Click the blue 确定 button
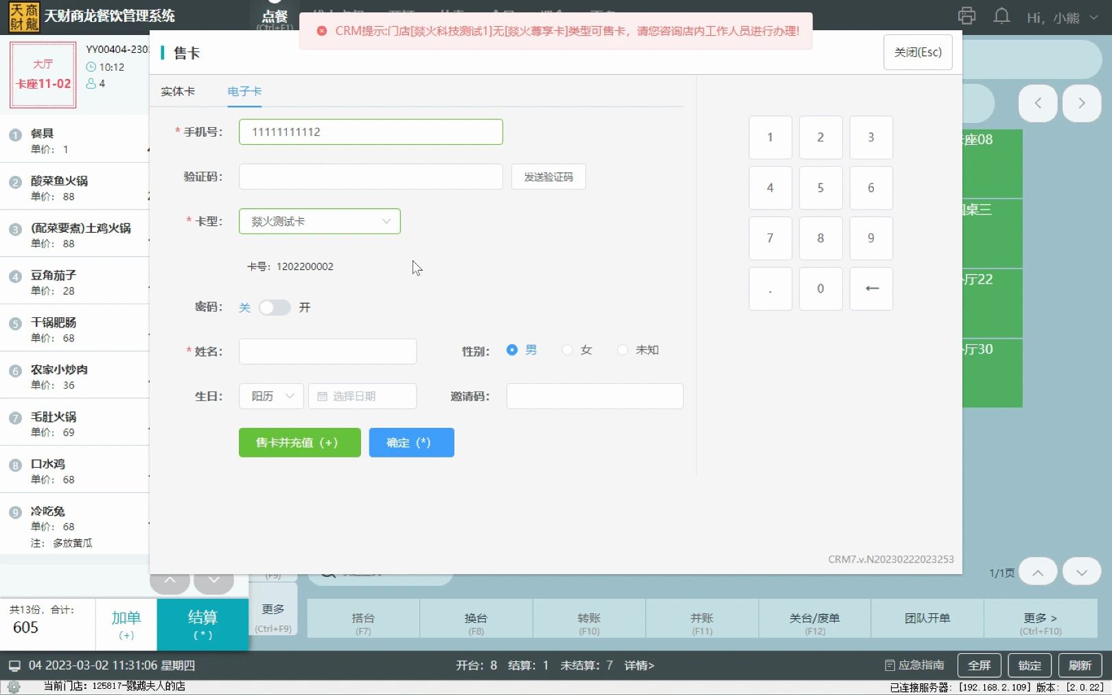 pos(412,442)
